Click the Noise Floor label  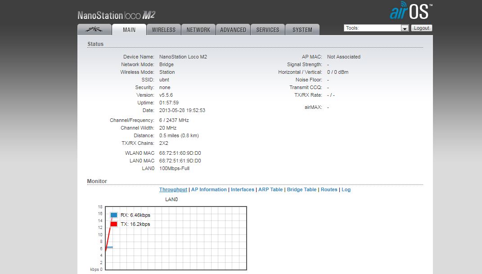[x=309, y=80]
